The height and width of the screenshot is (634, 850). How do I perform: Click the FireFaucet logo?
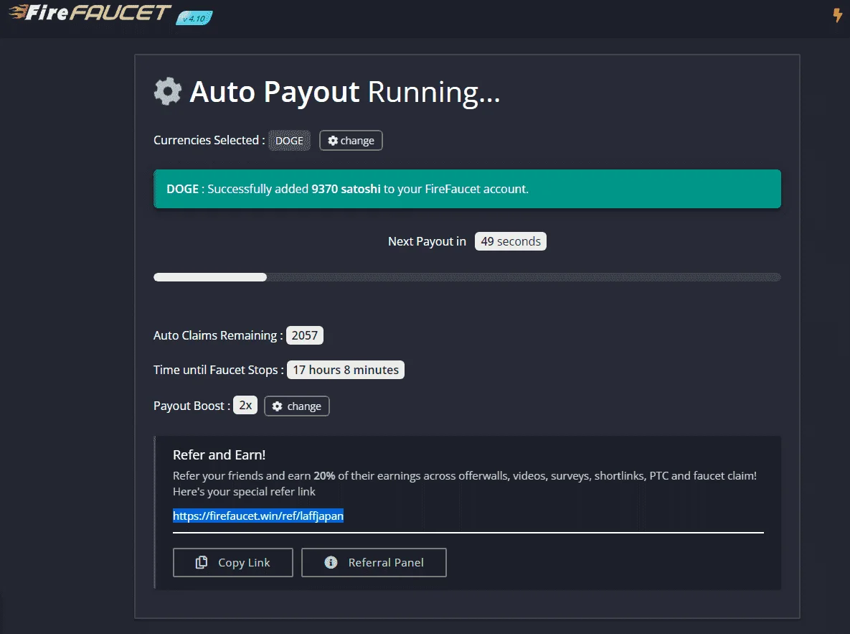[90, 13]
